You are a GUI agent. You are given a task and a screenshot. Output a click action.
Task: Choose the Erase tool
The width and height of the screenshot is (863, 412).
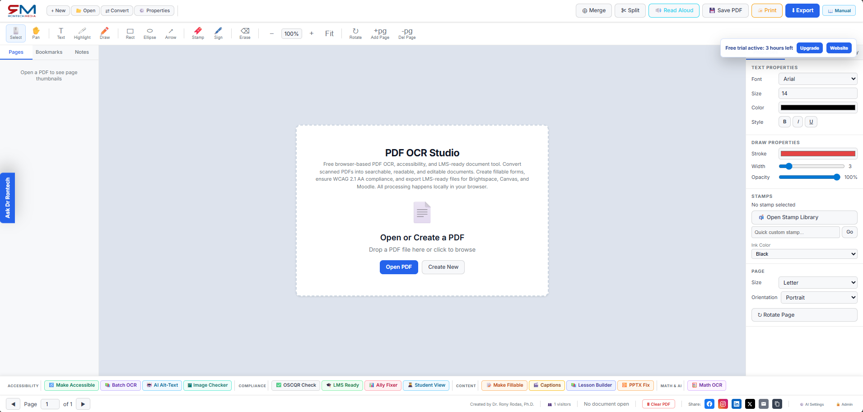(245, 33)
